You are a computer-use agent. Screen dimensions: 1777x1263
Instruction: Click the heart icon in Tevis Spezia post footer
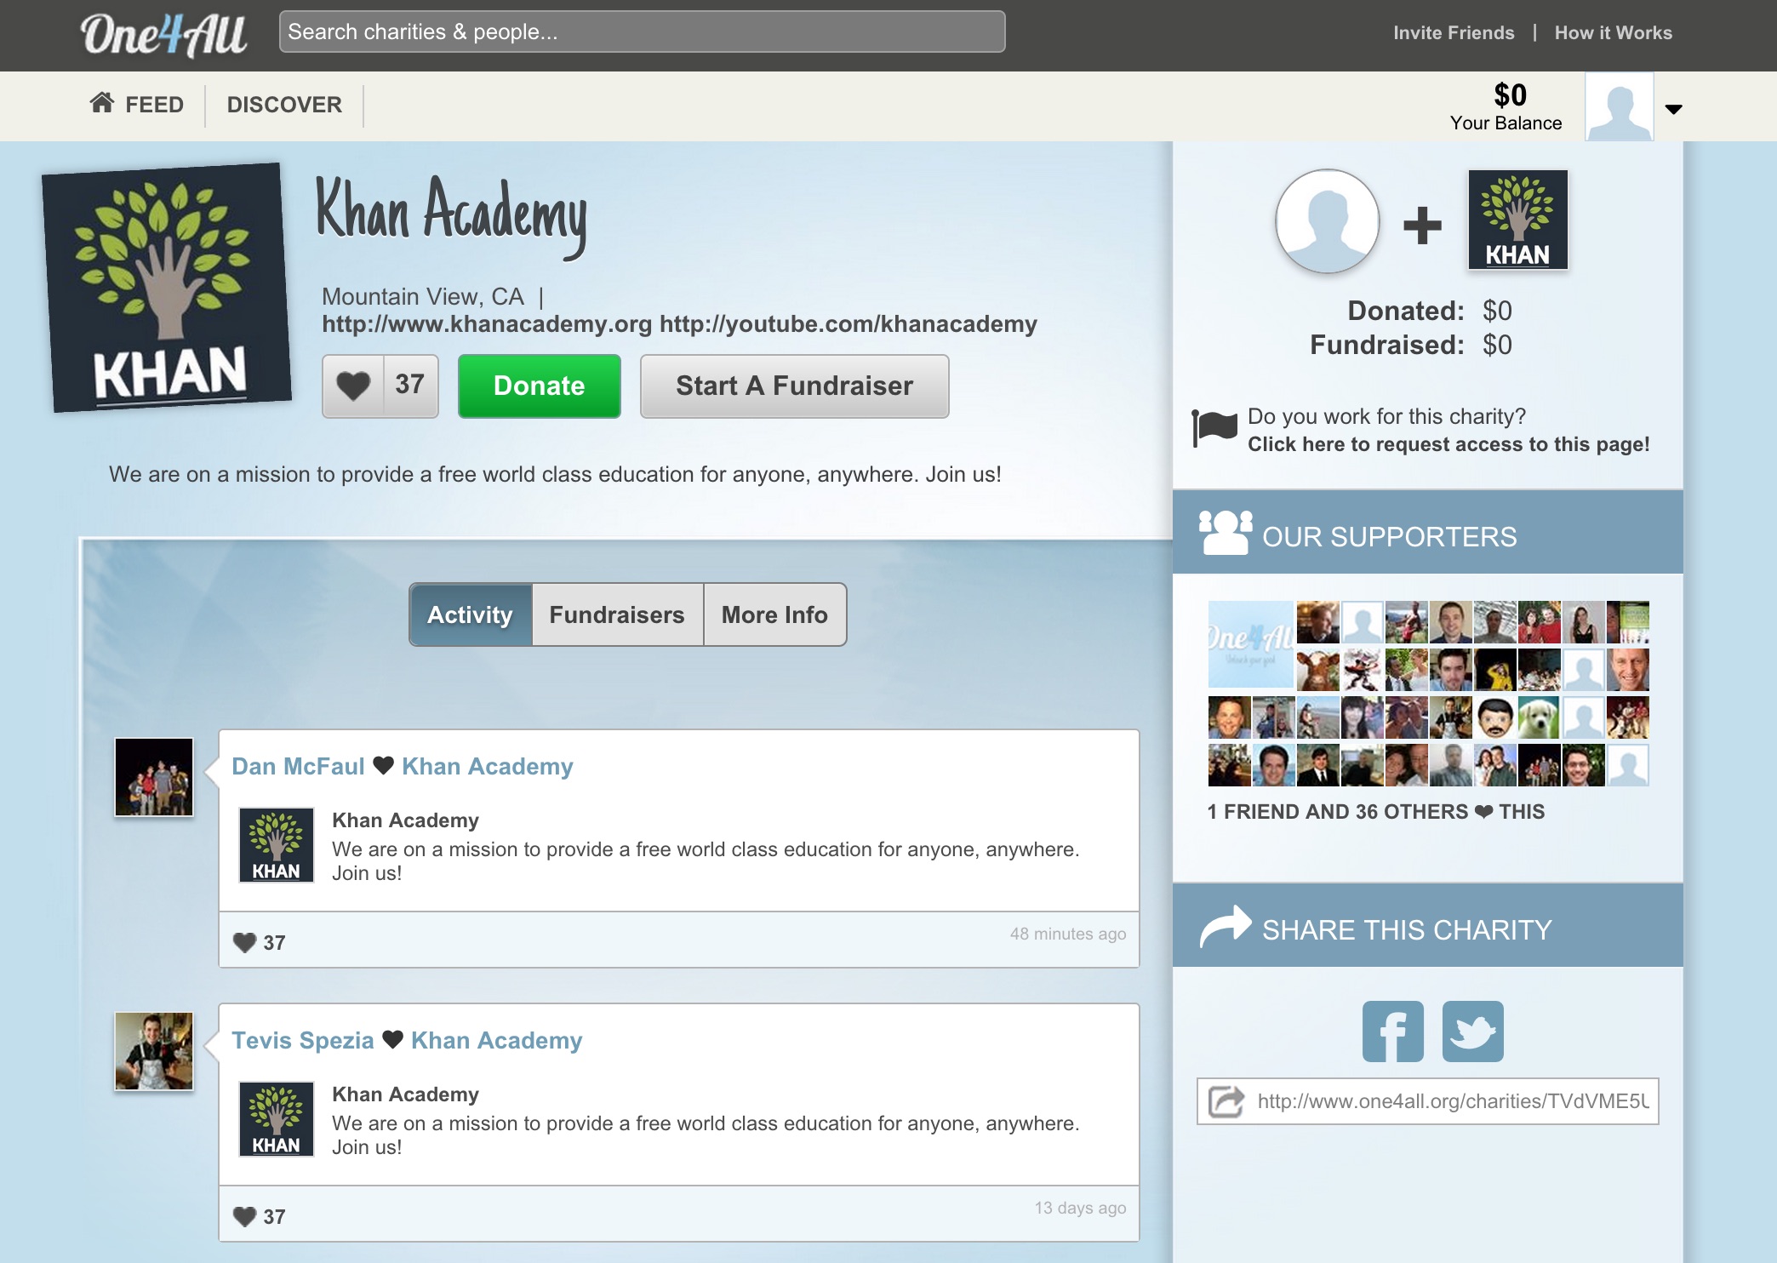(x=245, y=1216)
